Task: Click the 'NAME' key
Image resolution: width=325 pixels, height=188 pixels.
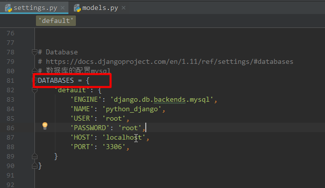Action: click(82, 109)
